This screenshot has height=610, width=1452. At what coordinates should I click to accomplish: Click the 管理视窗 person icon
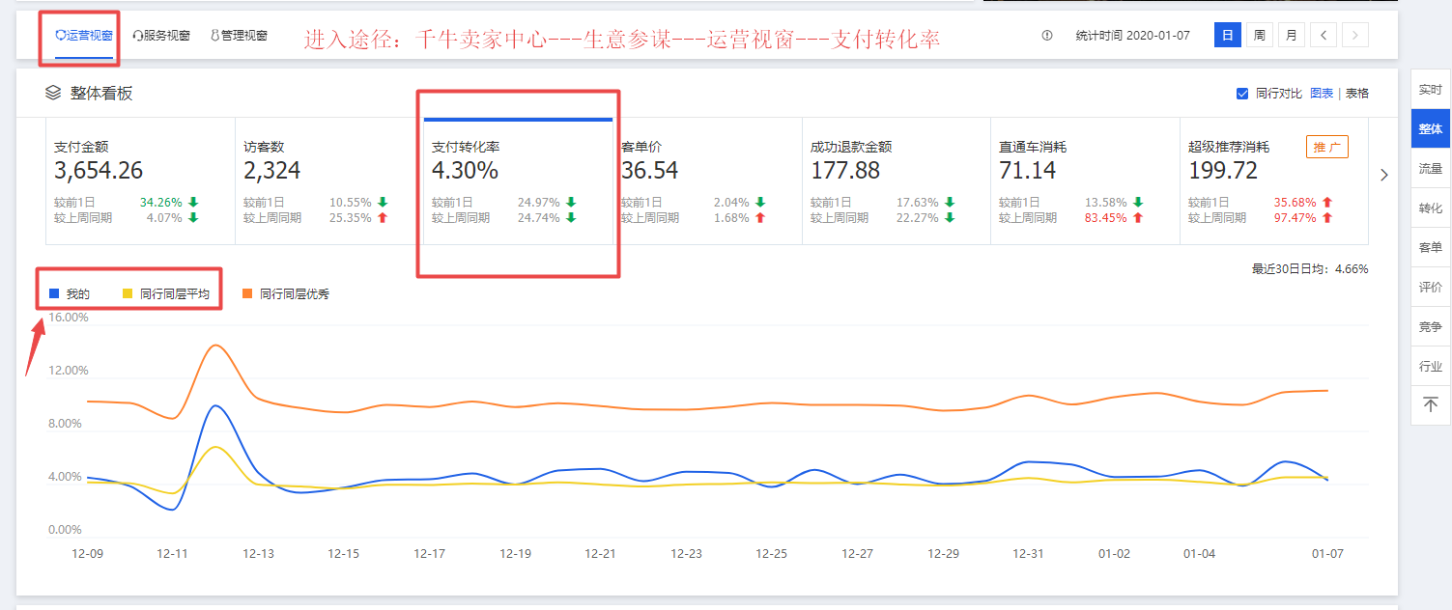tap(214, 36)
